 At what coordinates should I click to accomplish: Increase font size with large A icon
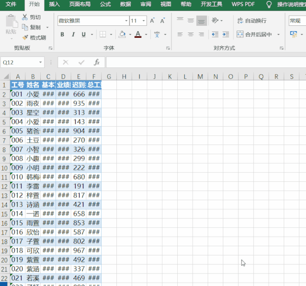click(x=152, y=21)
